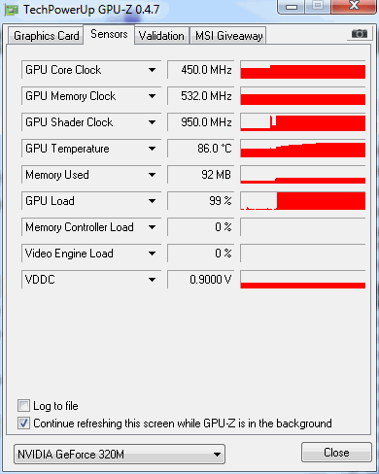Enable the Log to file checkbox
Screen dimensions: 379x474
coord(23,405)
